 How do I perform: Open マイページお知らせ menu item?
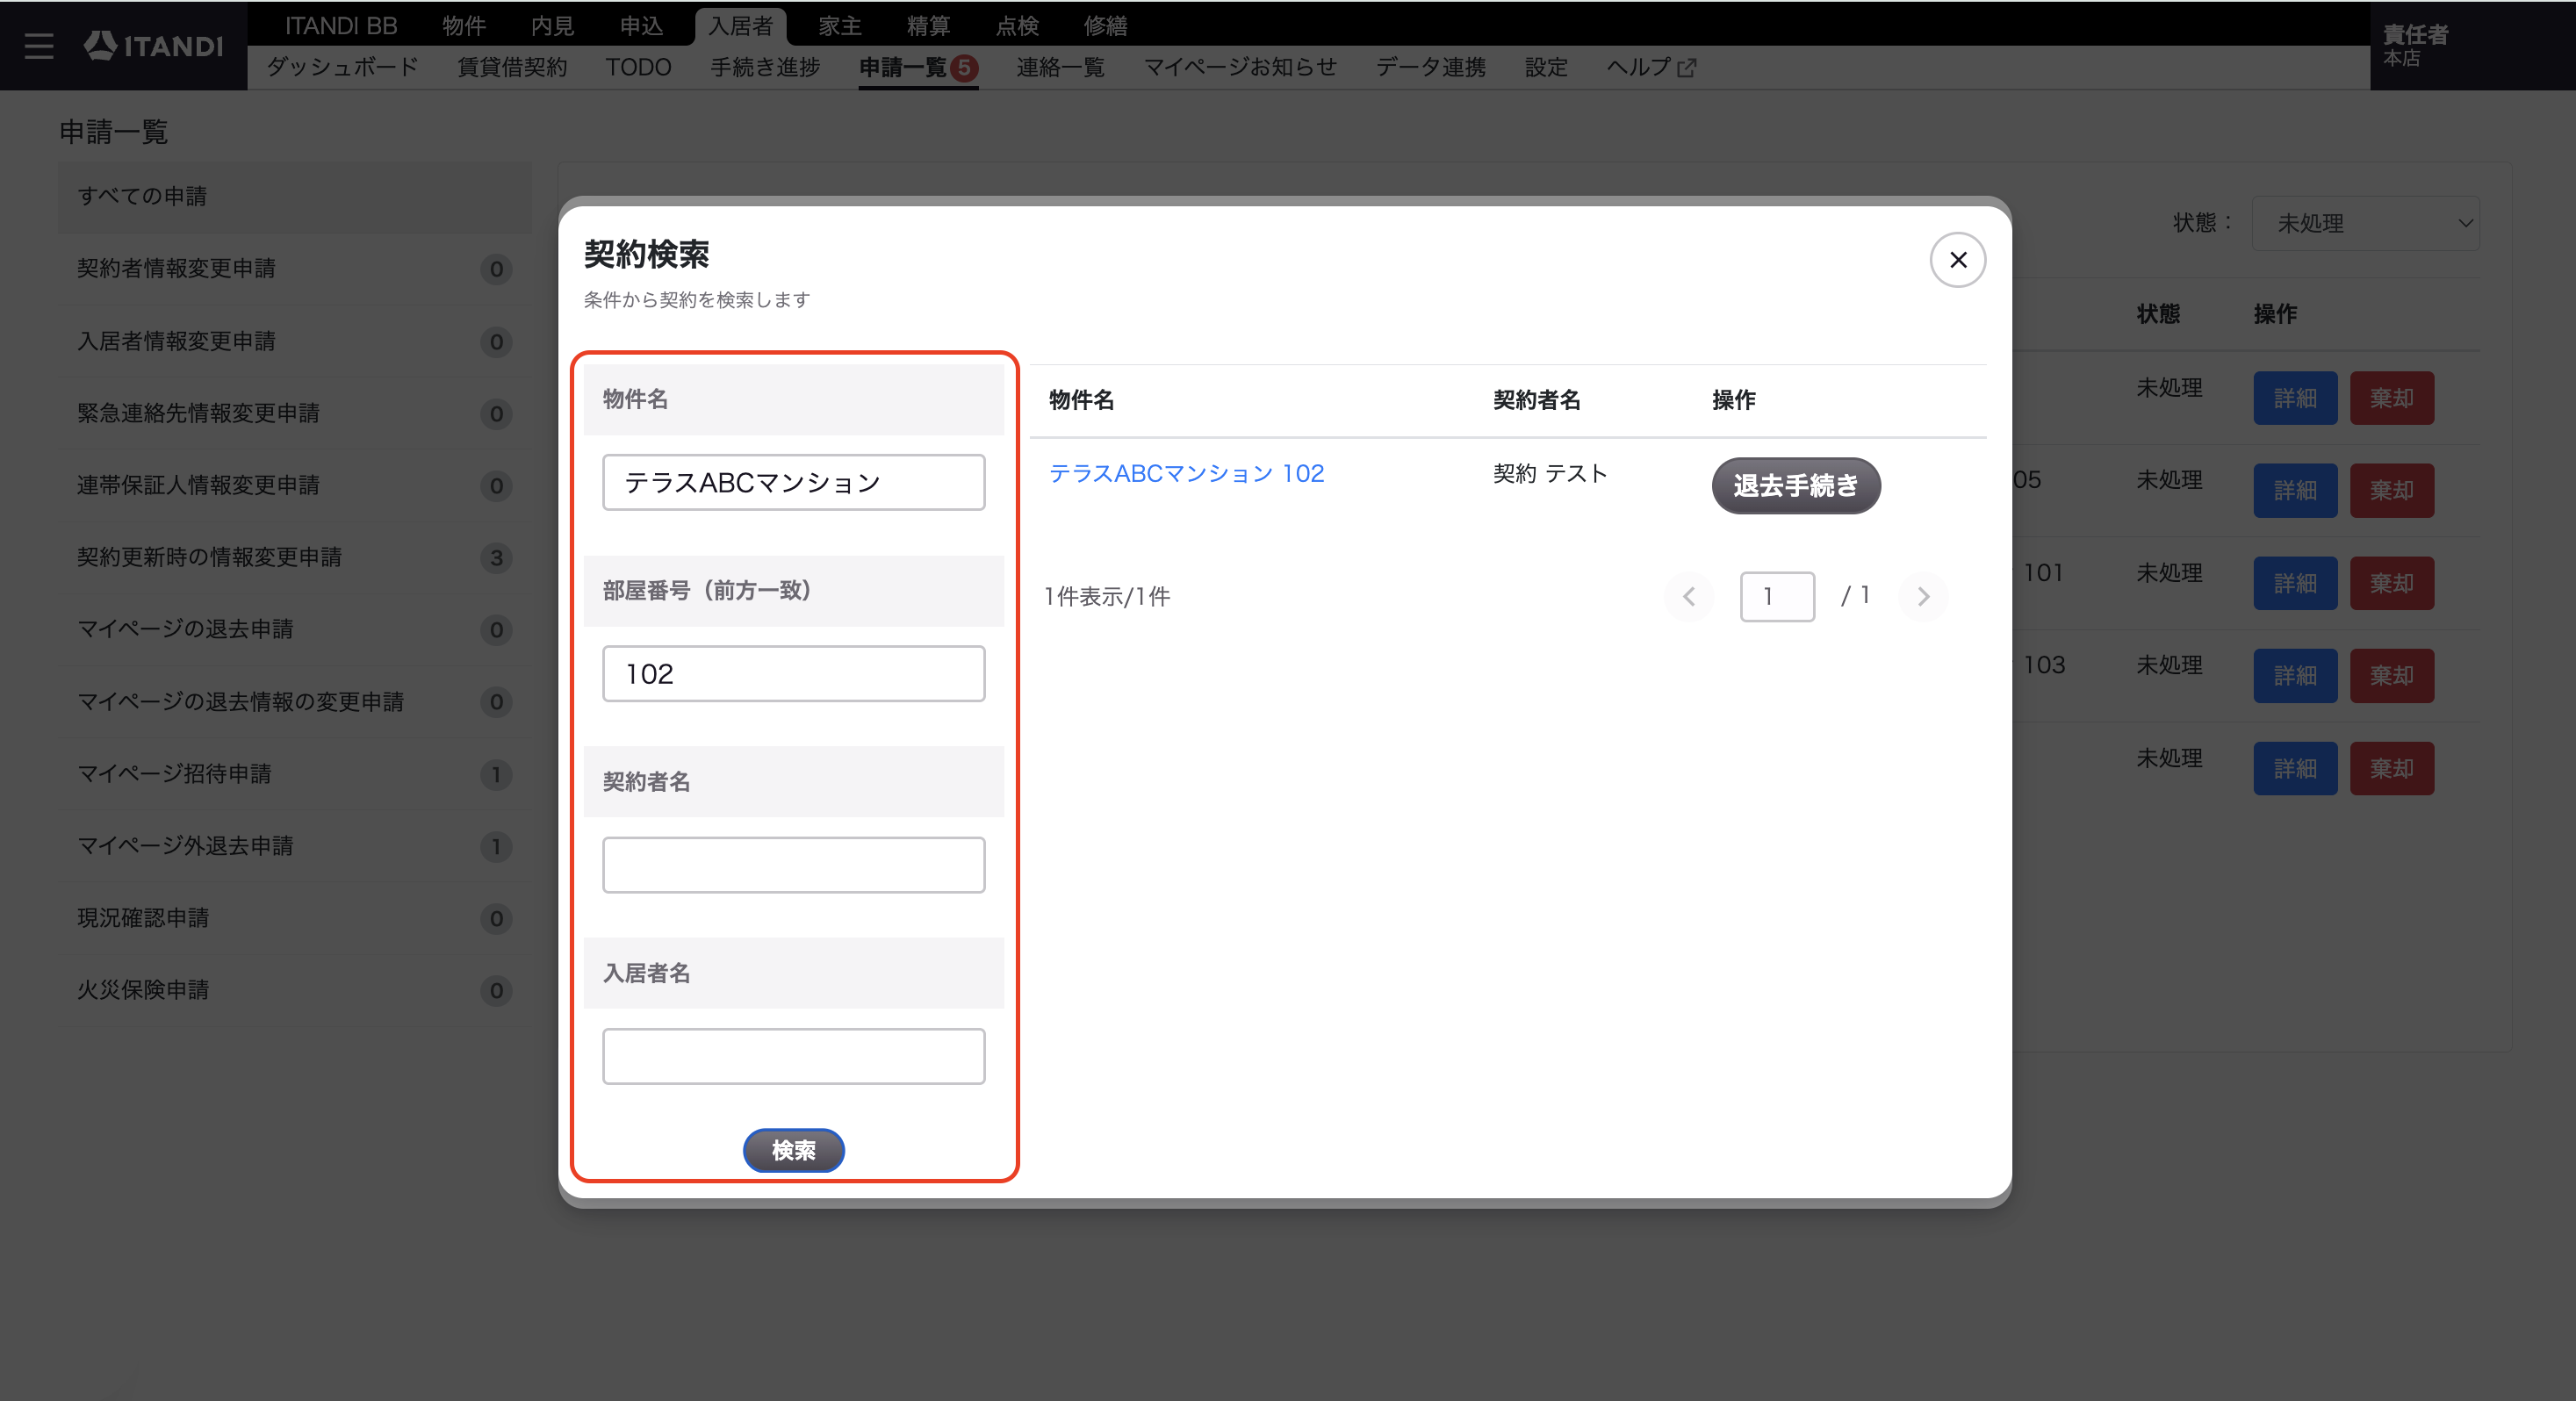(x=1240, y=67)
